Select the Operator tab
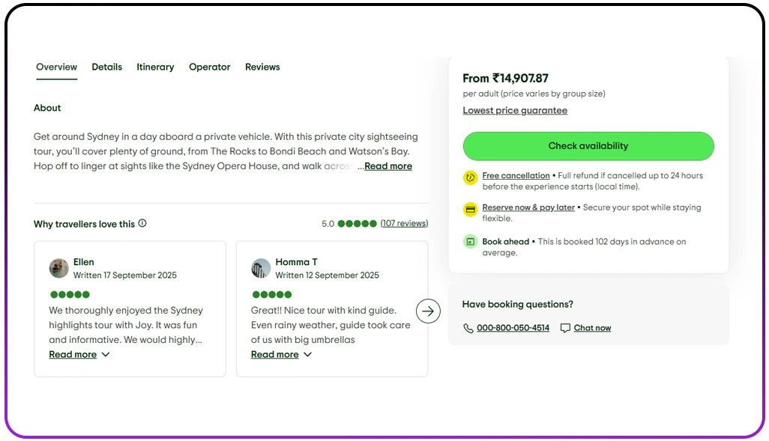Screen dimensions: 769x441 pos(209,67)
